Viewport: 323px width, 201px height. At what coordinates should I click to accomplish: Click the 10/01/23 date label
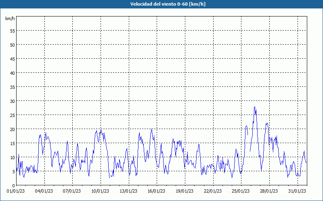pos(100,191)
